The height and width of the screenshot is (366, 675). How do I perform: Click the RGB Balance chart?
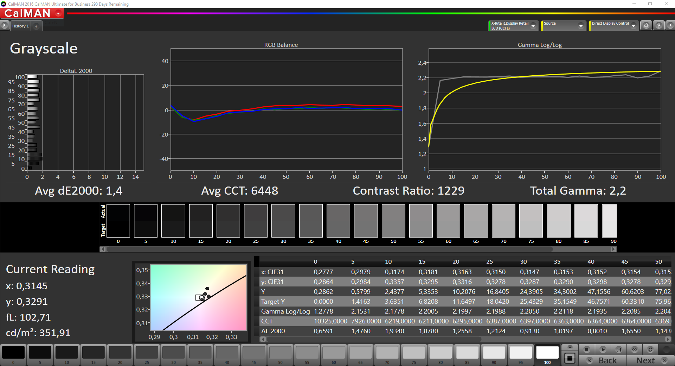click(x=287, y=110)
